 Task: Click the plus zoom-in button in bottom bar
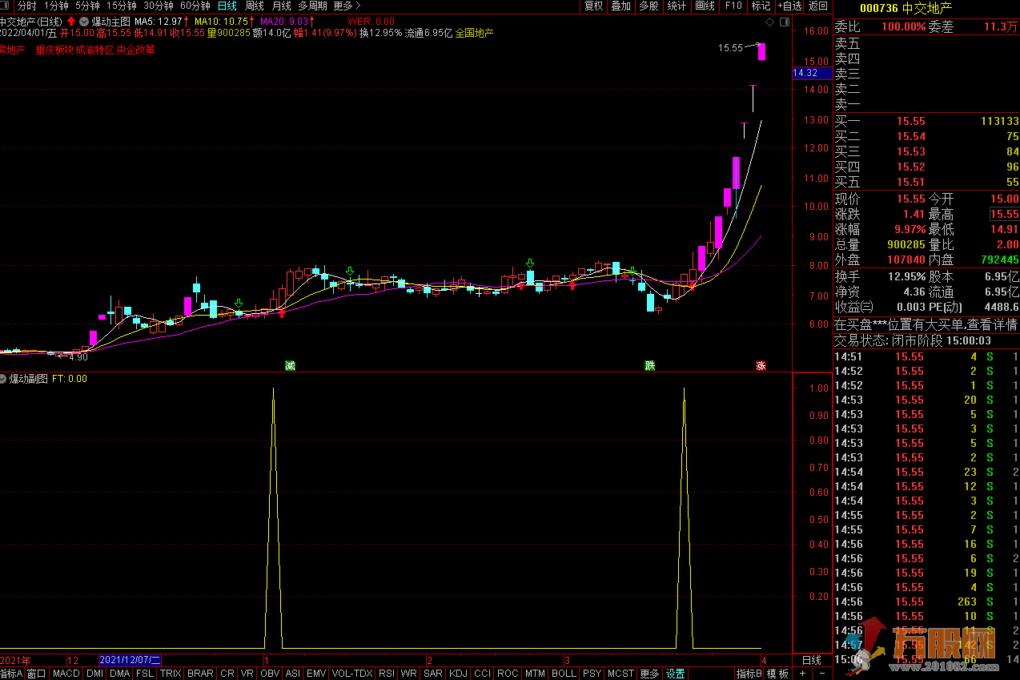pyautogui.click(x=802, y=674)
